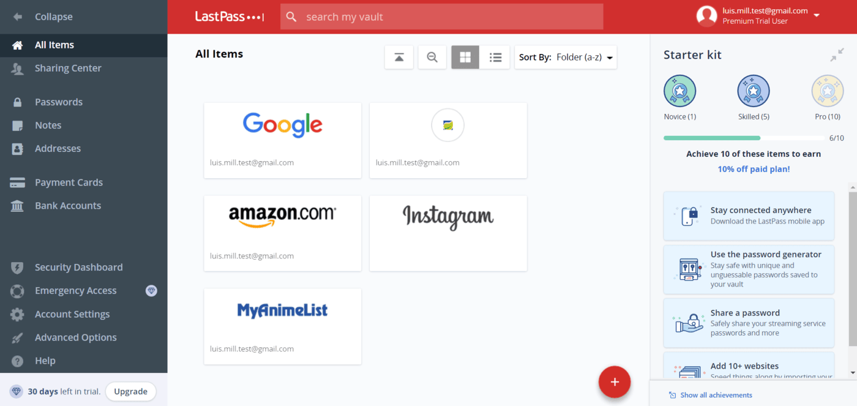Click the premium diamond badge beside Emergency Access

(x=151, y=291)
